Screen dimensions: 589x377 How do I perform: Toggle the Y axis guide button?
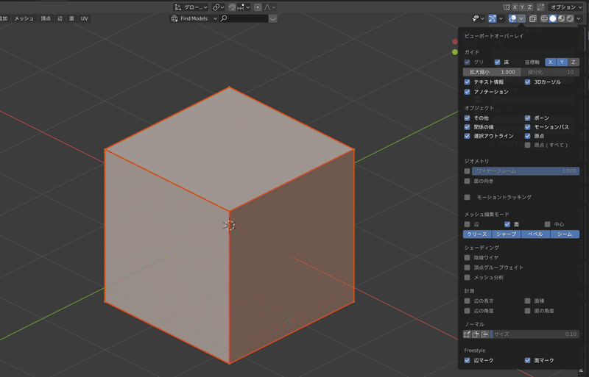pos(562,62)
